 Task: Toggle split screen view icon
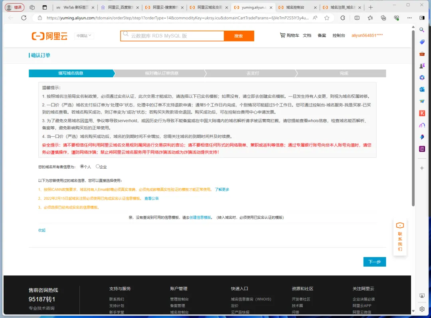coord(357,18)
